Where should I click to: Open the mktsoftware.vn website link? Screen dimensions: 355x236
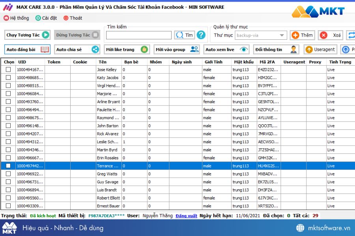[x=329, y=228]
